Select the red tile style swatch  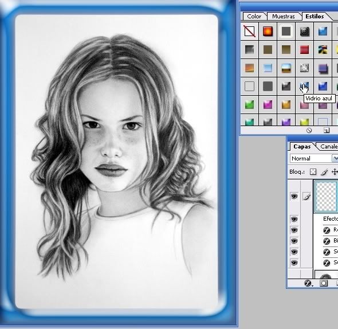coord(304,50)
